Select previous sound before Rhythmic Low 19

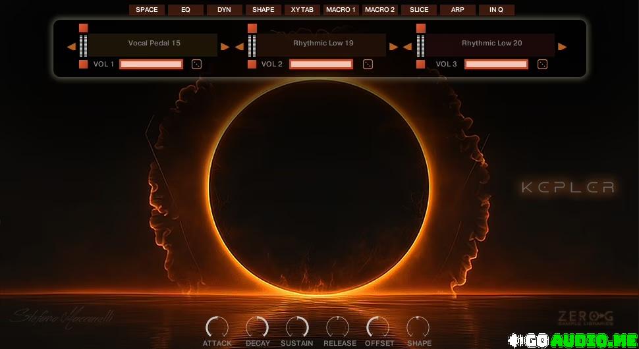[x=240, y=47]
